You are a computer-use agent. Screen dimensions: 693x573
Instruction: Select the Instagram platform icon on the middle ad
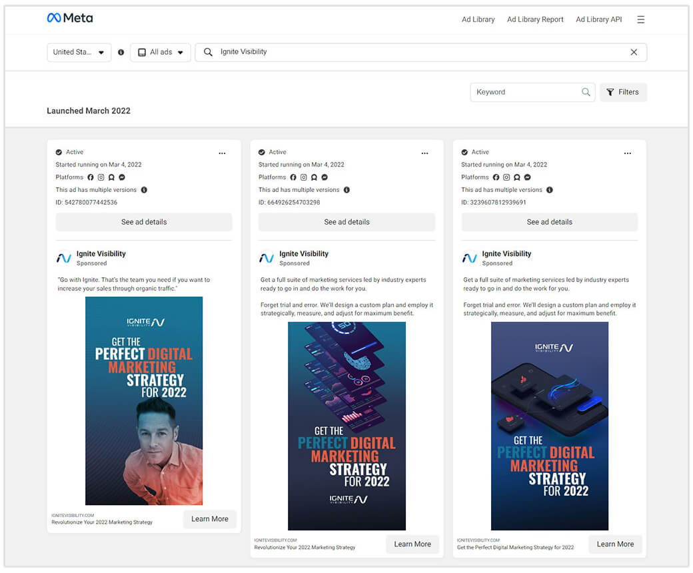[304, 177]
